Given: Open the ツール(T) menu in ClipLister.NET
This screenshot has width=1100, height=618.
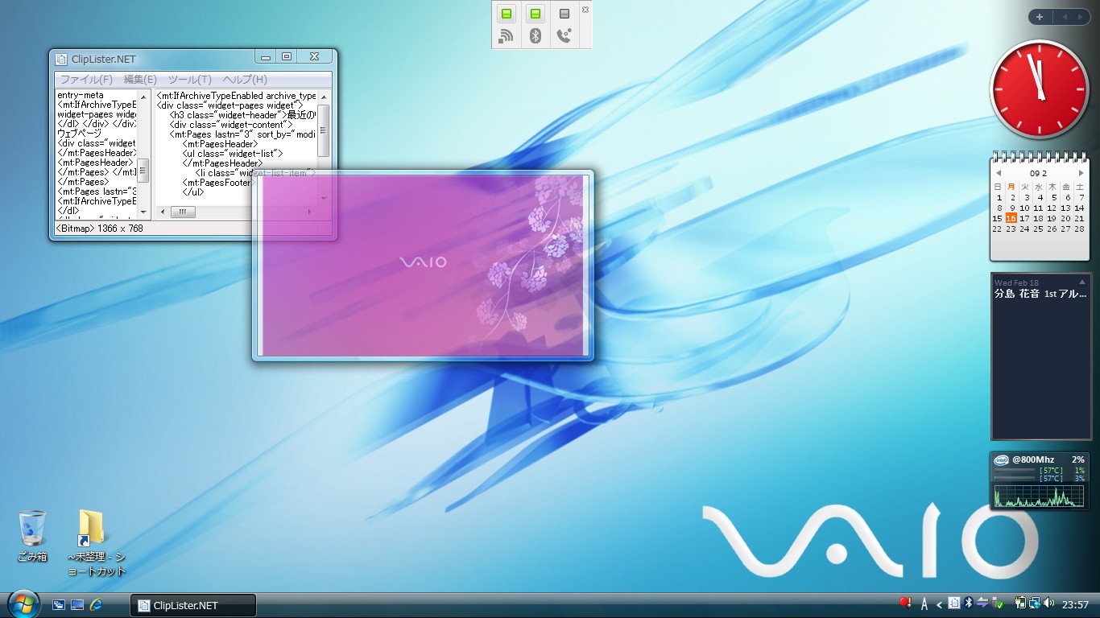Looking at the screenshot, I should point(189,80).
